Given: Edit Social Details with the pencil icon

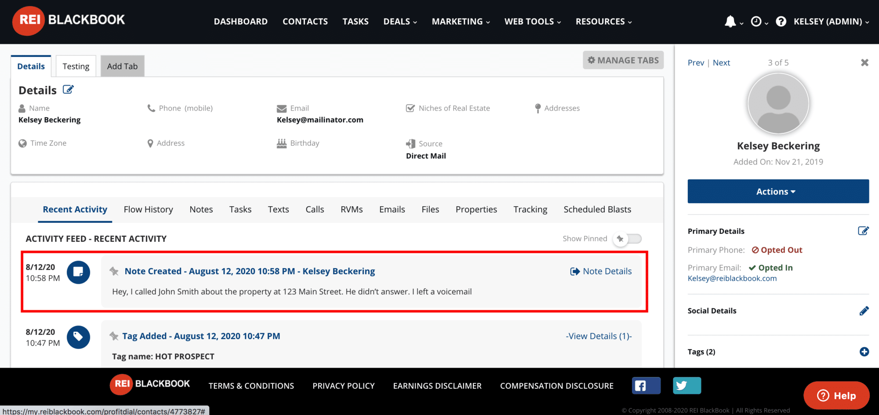Looking at the screenshot, I should [x=864, y=311].
